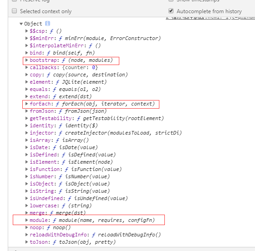255x251 pixels.
Task: Expand the bind function entry
Action: (27, 53)
